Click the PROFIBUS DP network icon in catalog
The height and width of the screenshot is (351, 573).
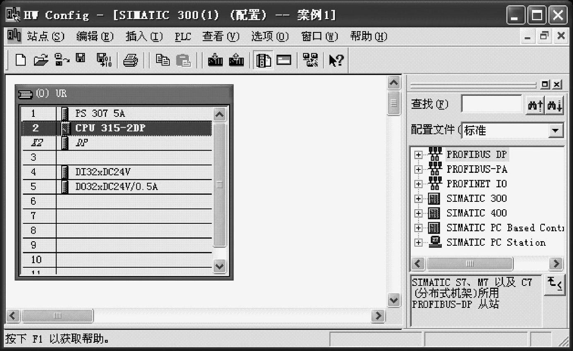click(435, 154)
